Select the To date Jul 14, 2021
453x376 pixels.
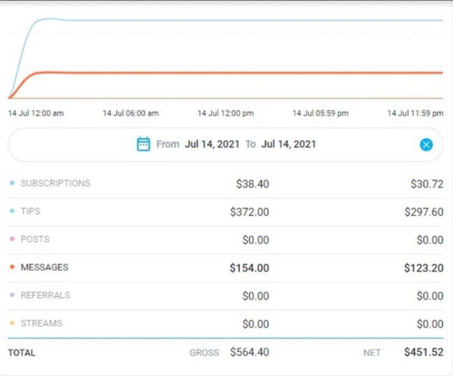288,144
